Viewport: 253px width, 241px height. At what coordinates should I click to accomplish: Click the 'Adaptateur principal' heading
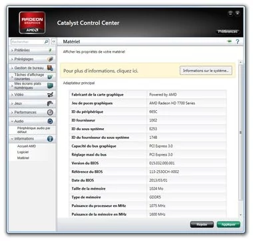coord(79,83)
